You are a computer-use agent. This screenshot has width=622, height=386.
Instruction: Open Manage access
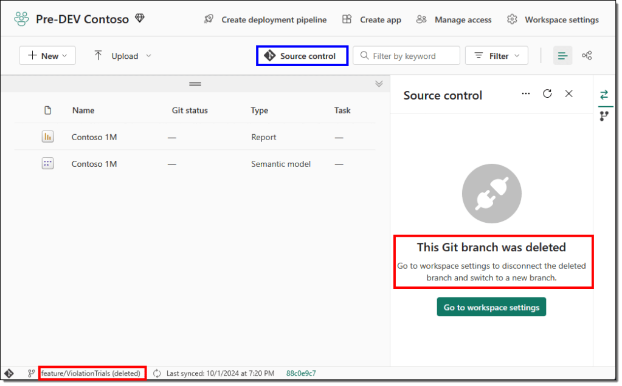454,19
